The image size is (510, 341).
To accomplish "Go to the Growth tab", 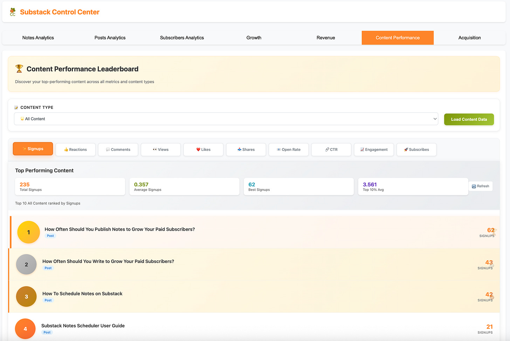I will (254, 38).
